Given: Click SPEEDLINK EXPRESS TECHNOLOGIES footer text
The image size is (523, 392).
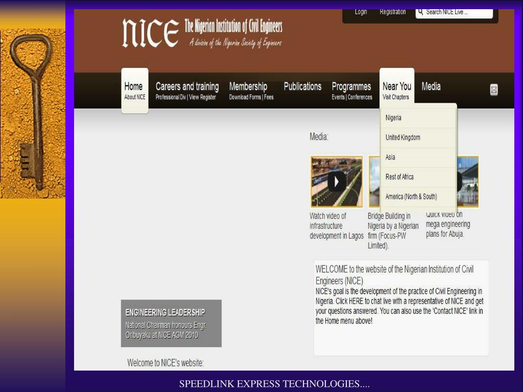Looking at the screenshot, I should (x=274, y=384).
